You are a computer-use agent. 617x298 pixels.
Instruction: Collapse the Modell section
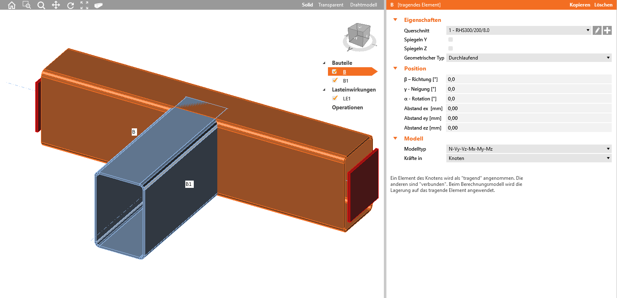(x=395, y=138)
